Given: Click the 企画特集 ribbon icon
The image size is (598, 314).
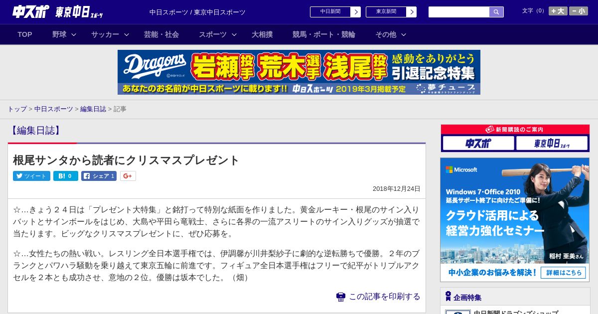Looking at the screenshot, I should 448,297.
